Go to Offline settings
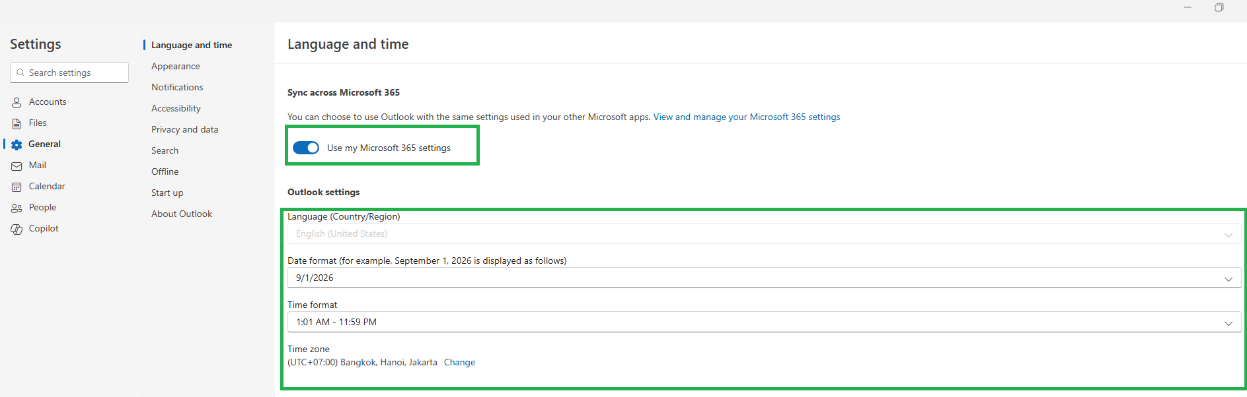 click(x=165, y=171)
